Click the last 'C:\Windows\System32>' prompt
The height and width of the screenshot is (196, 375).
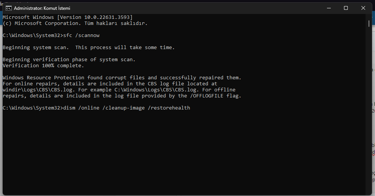tap(33, 108)
